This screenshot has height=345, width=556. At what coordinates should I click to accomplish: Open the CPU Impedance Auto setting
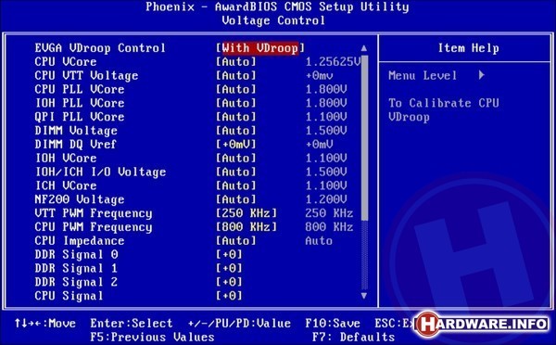(x=235, y=241)
